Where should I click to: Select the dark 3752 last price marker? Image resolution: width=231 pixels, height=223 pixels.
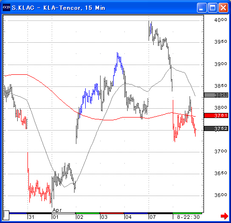(x=216, y=128)
